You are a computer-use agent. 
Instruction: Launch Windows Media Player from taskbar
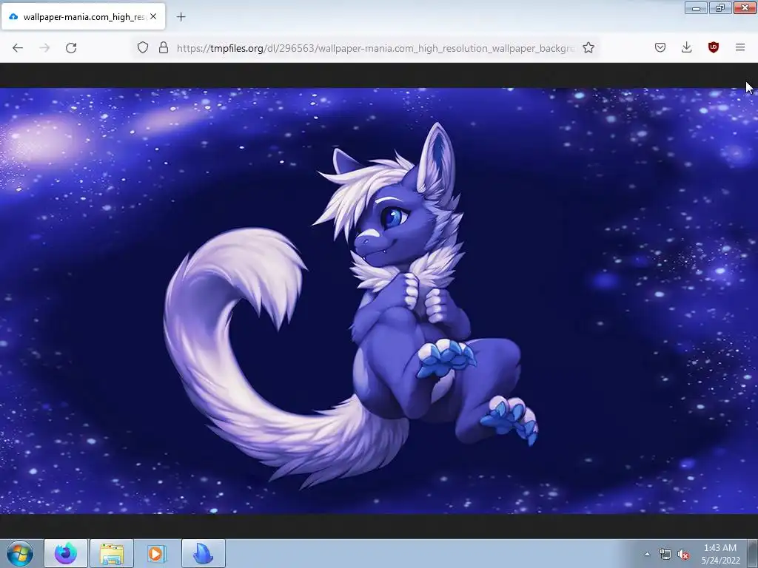(157, 553)
